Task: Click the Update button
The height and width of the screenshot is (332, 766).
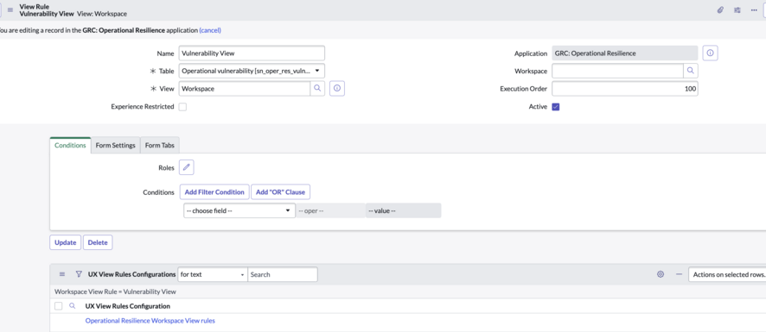Action: point(66,242)
